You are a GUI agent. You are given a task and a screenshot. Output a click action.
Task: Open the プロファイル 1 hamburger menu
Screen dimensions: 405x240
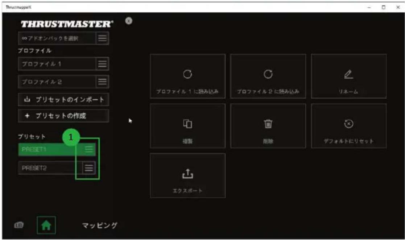102,64
